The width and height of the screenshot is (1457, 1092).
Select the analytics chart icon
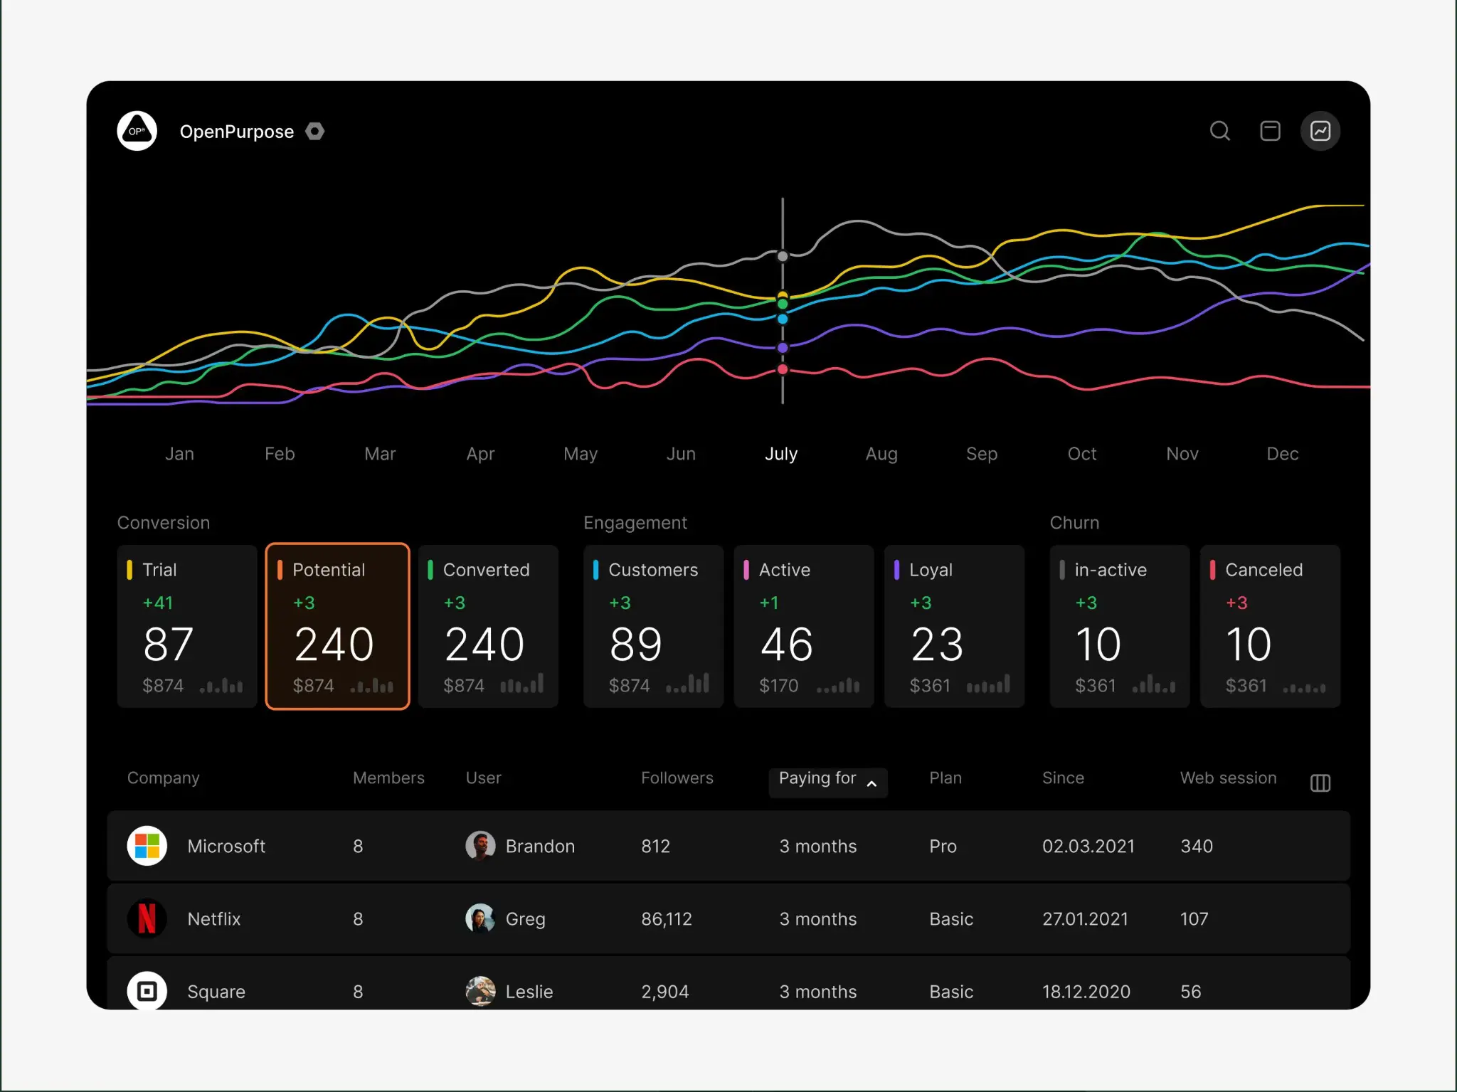1320,131
